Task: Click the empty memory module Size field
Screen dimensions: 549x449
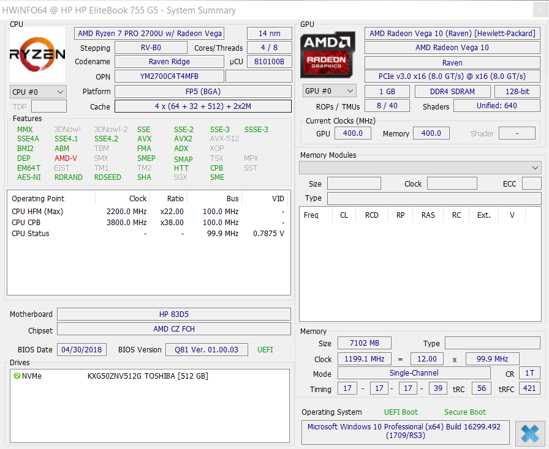Action: 354,184
